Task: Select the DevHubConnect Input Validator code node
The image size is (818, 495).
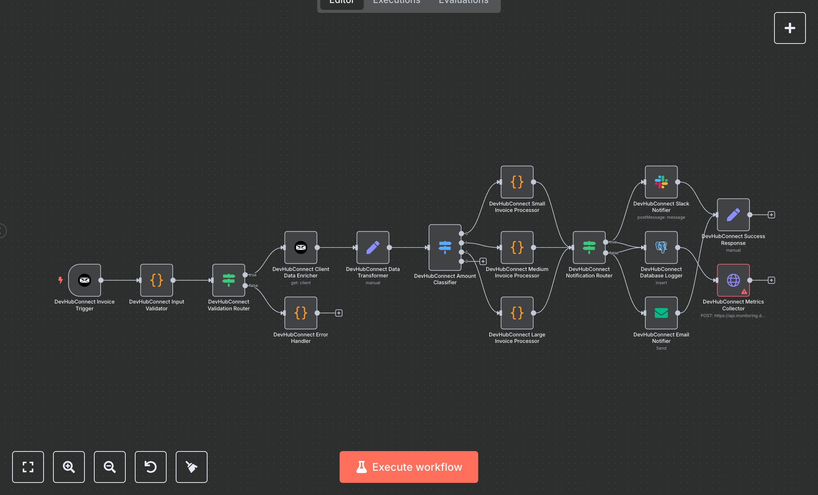Action: (156, 280)
